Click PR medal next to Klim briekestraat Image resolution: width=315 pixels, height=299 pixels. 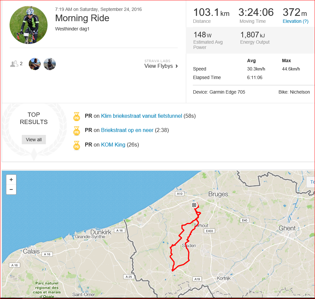(77, 116)
